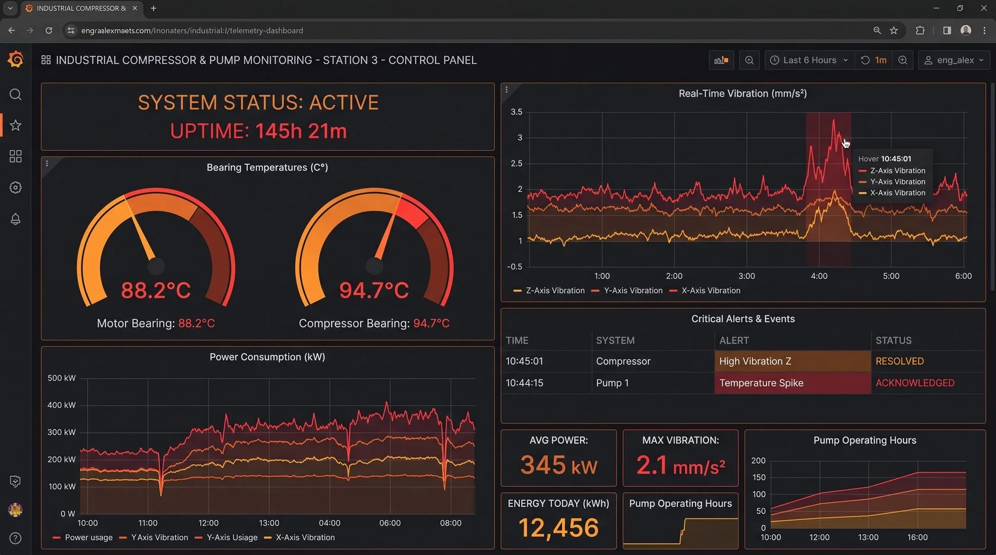Open the sidebar search icon
This screenshot has width=996, height=555.
[x=15, y=95]
